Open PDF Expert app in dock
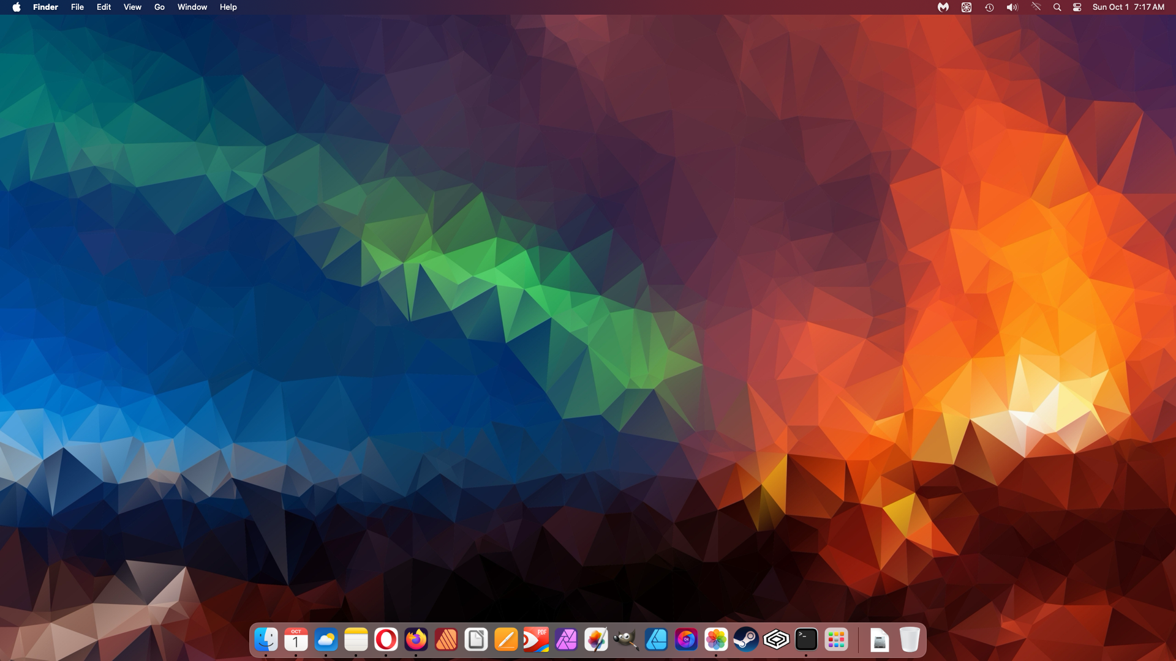Screen dimensions: 1176x661 tap(536, 640)
